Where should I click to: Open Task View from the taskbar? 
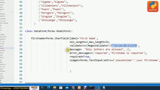(x=42, y=87)
